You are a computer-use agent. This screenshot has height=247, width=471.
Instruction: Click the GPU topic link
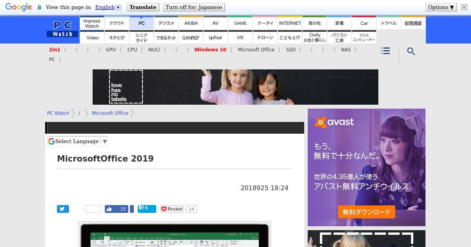111,50
